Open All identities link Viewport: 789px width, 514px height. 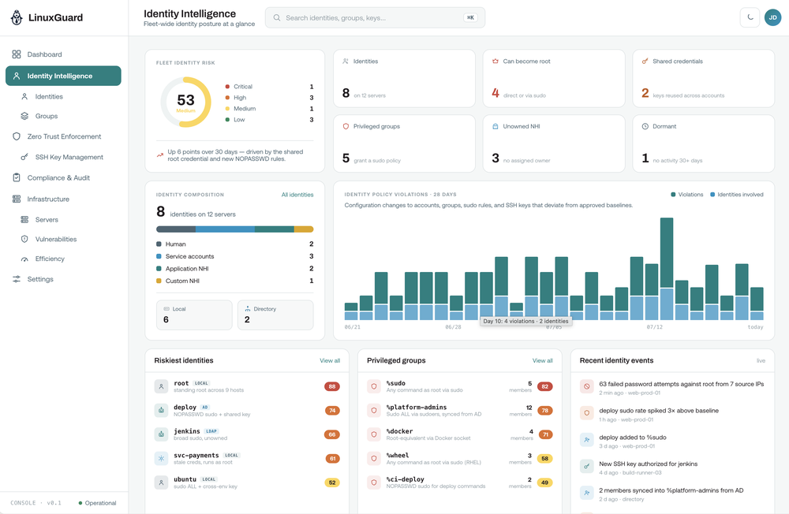coord(297,195)
